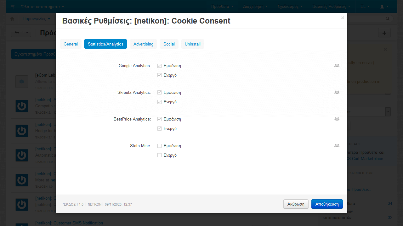Click the group icon beside BestPrice Analytics
Image resolution: width=403 pixels, height=226 pixels.
click(x=337, y=119)
